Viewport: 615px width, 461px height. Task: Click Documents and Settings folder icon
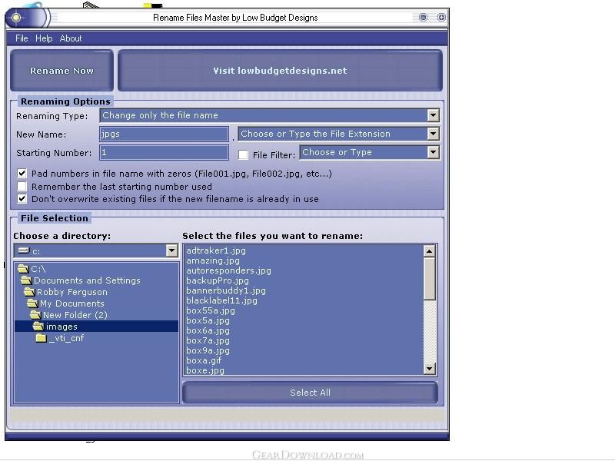point(26,280)
